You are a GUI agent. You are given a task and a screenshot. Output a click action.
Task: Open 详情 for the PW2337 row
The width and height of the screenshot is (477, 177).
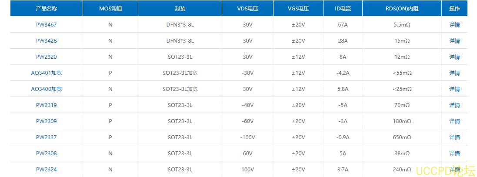click(454, 137)
